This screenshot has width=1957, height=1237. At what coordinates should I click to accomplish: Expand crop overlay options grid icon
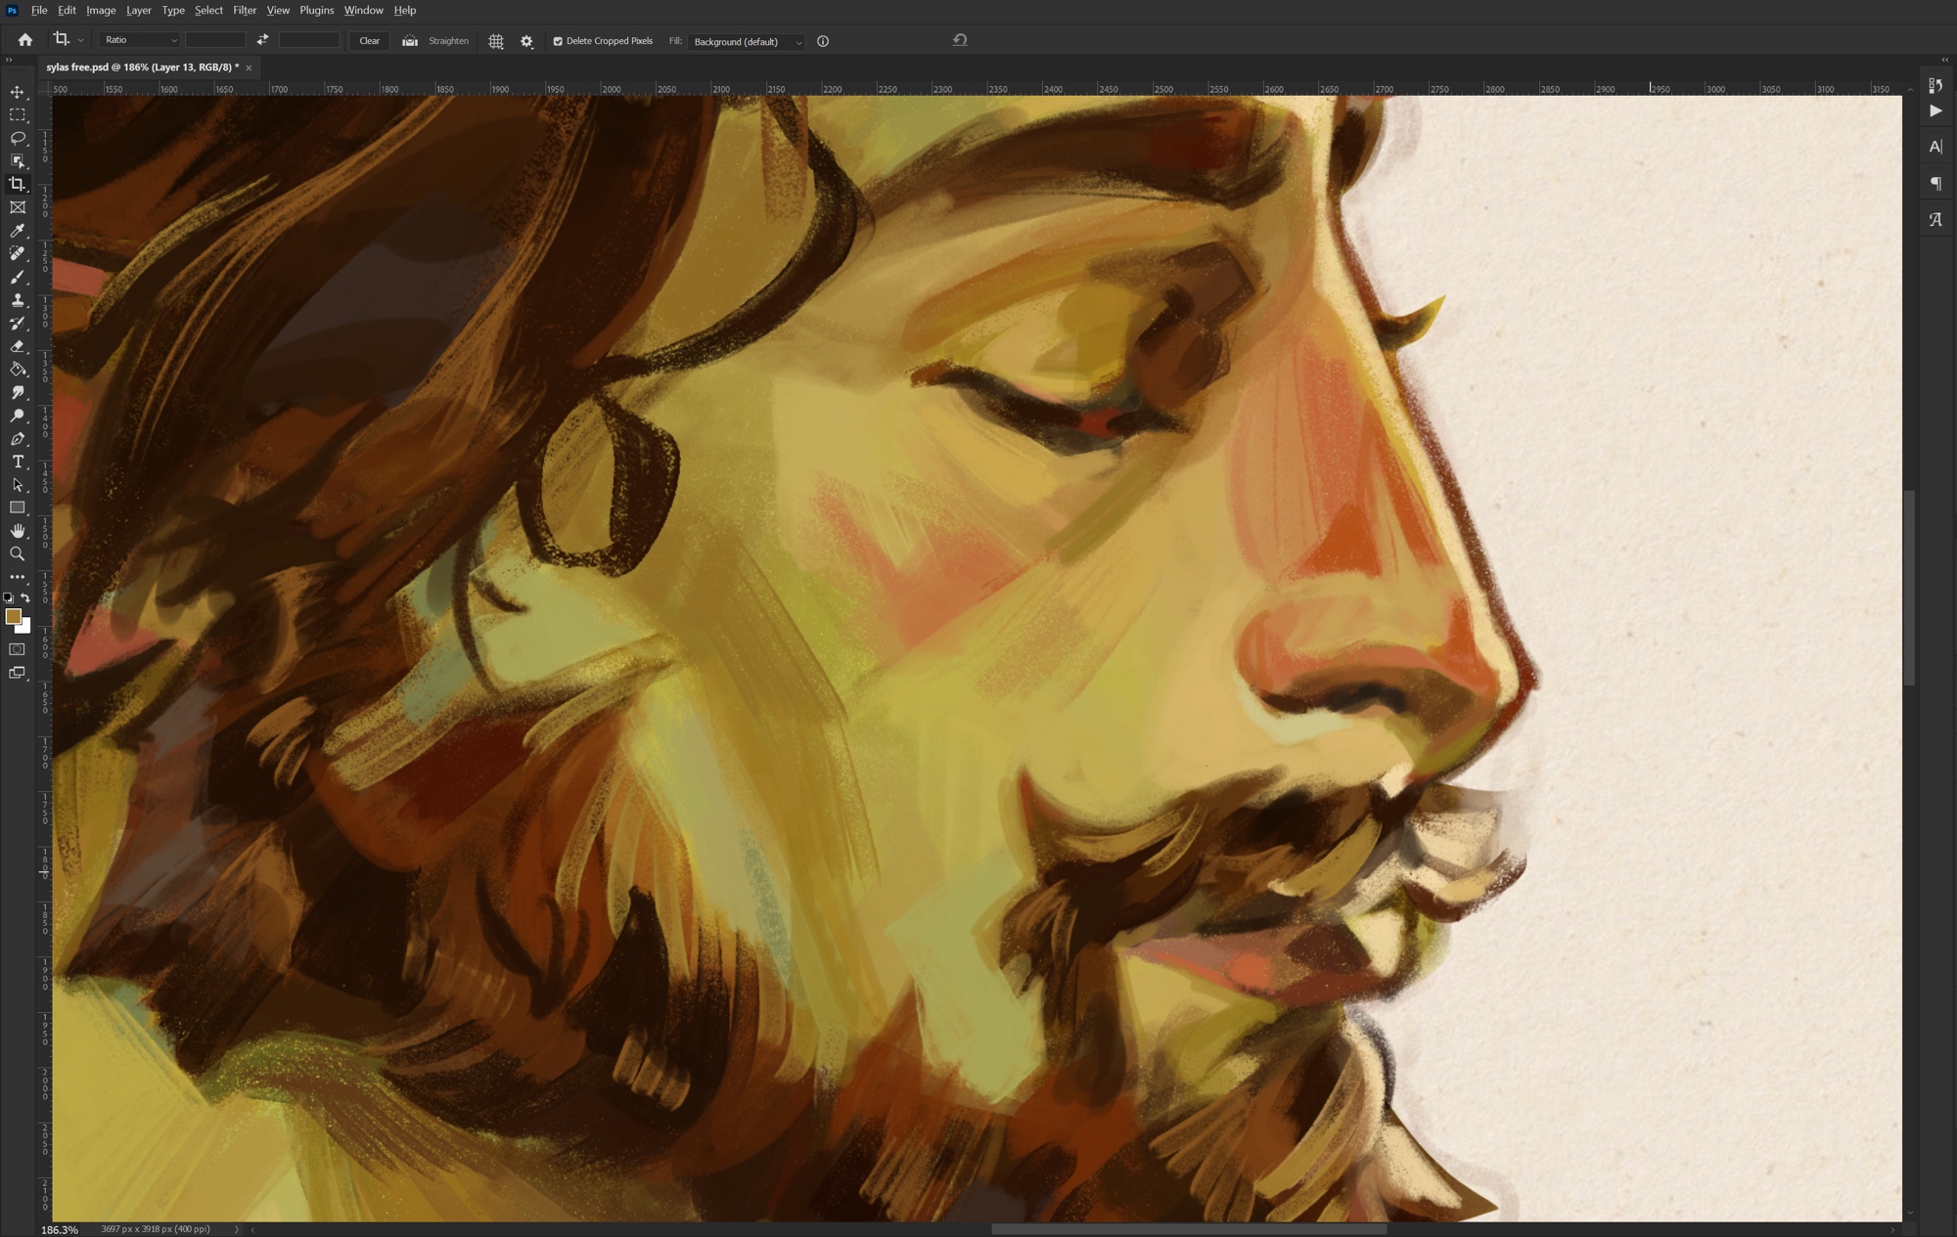[x=496, y=41]
